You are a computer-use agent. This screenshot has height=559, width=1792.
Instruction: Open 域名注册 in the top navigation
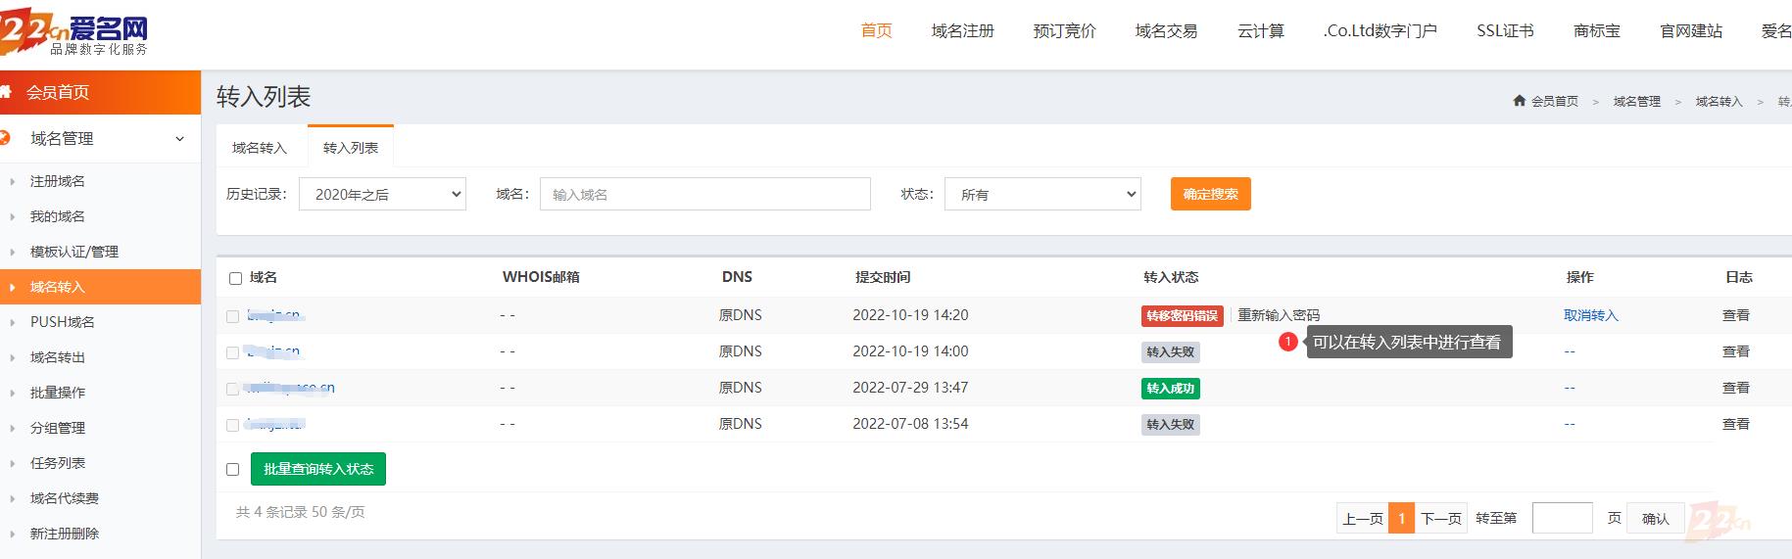(x=962, y=31)
